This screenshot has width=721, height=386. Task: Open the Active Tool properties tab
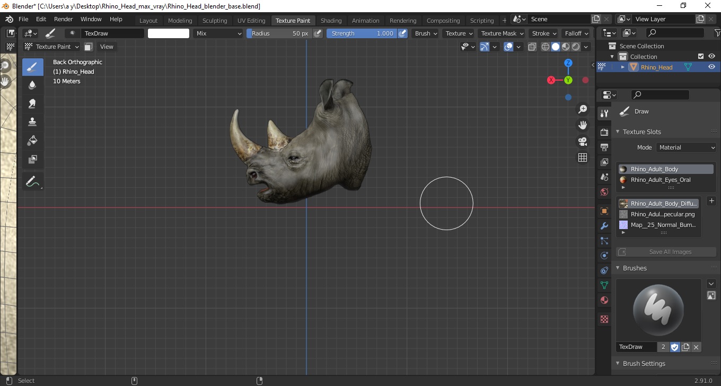point(604,113)
